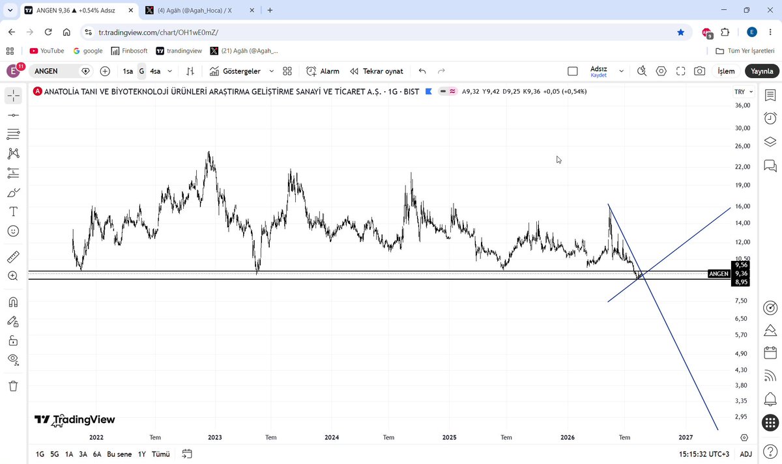Click the Yayınla publish button
Viewport: 782px width, 464px height.
pyautogui.click(x=761, y=71)
